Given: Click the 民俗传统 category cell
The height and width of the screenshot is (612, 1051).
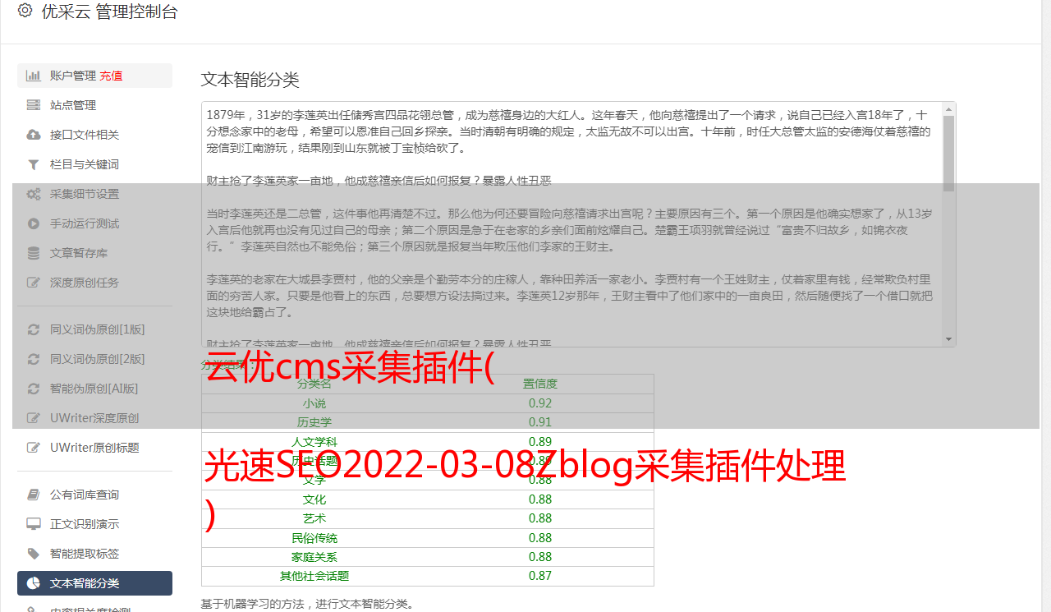Looking at the screenshot, I should tap(314, 538).
